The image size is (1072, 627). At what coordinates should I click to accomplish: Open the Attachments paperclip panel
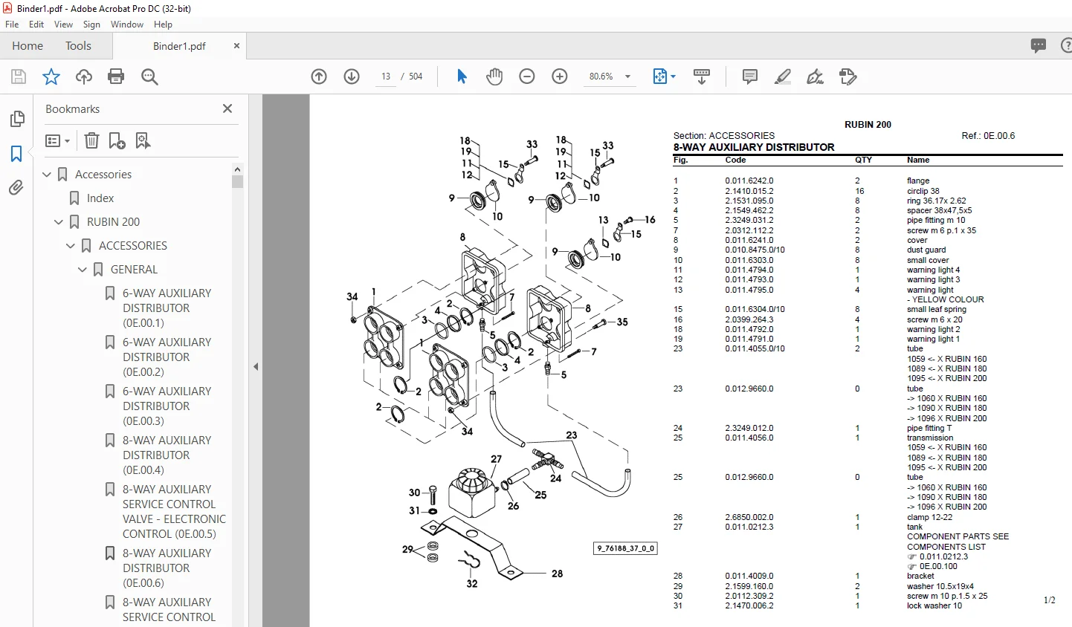coord(16,188)
